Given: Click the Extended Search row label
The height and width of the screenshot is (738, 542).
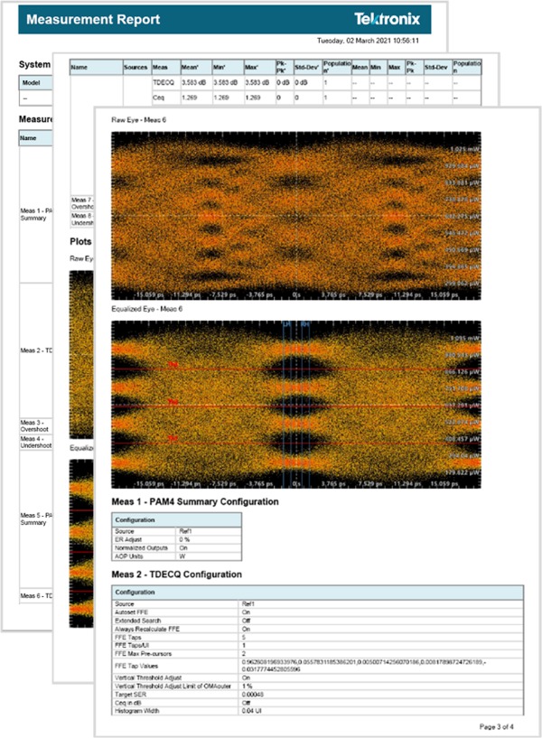Looking at the screenshot, I should point(138,621).
